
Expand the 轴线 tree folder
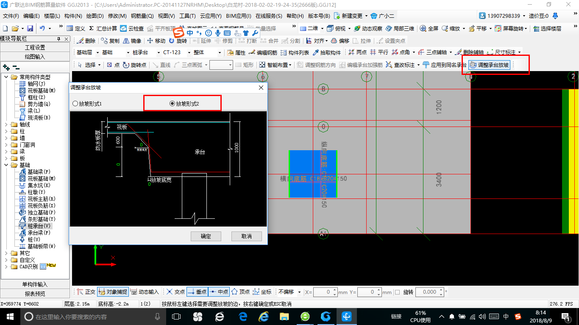[x=6, y=124]
